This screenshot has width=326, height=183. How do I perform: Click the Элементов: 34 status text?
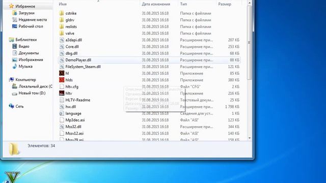point(41,146)
